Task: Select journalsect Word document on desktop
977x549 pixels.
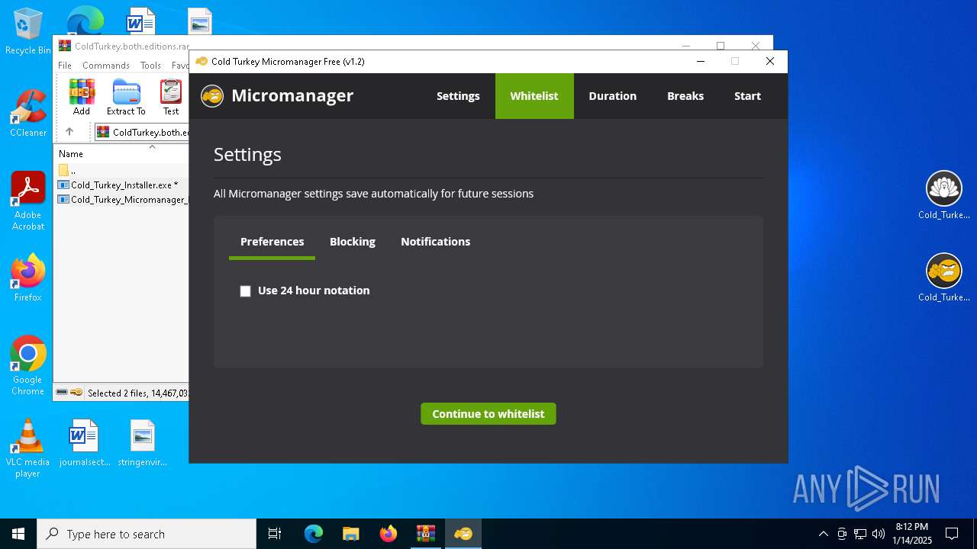Action: point(84,442)
